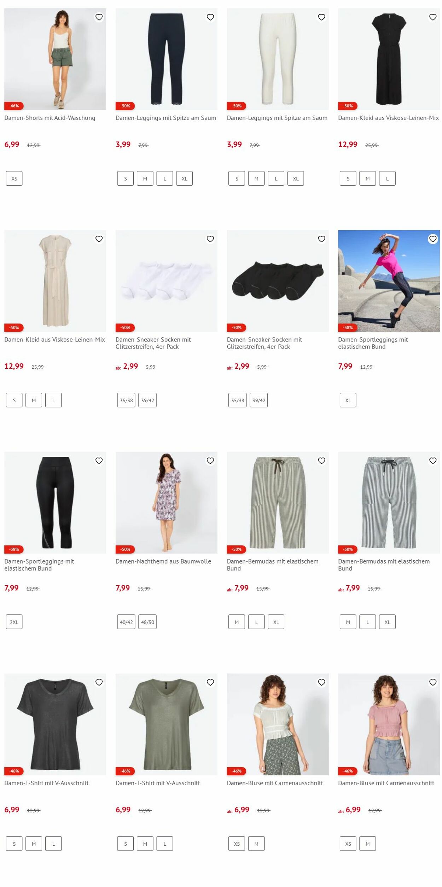
Task: Select size XS for Damen-Shorts
Action: coord(14,179)
